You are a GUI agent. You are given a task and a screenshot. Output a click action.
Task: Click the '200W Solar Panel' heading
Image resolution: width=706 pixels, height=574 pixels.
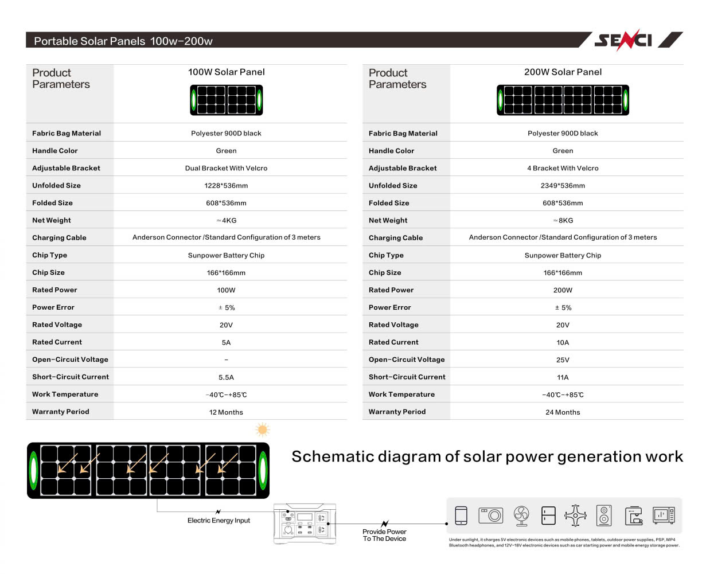click(563, 72)
